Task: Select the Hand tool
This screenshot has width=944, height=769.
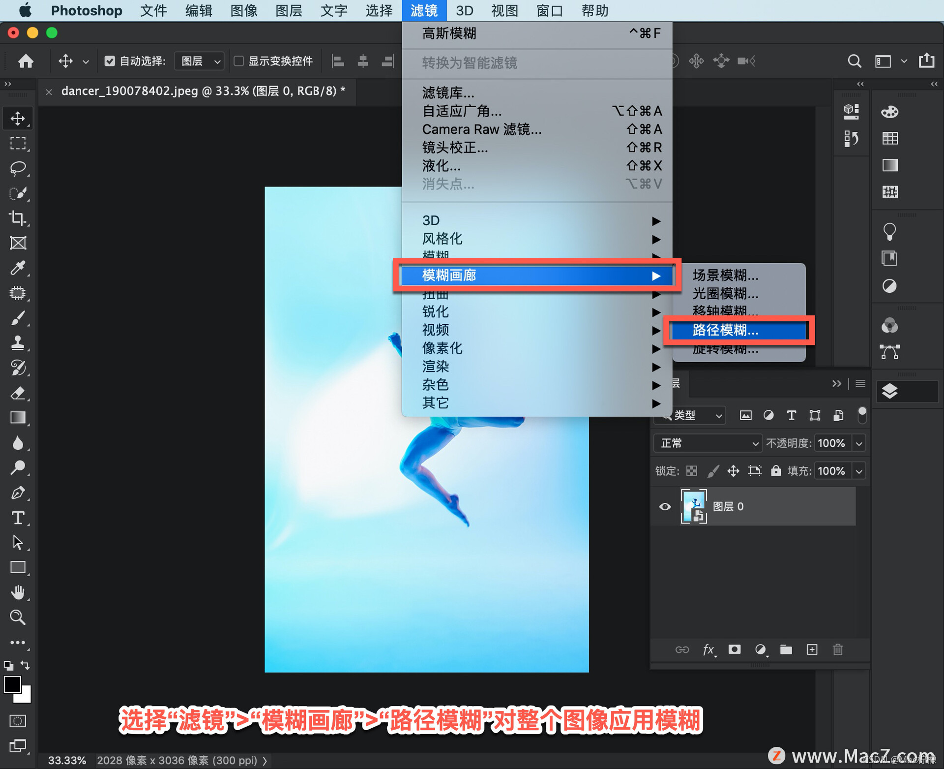Action: coord(18,592)
